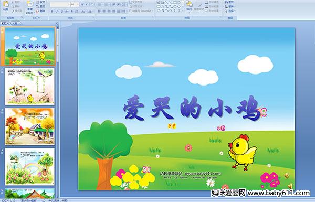315x202 pixels.
Task: Click the slide thumbnail panel scrollbar
Action: (58, 110)
